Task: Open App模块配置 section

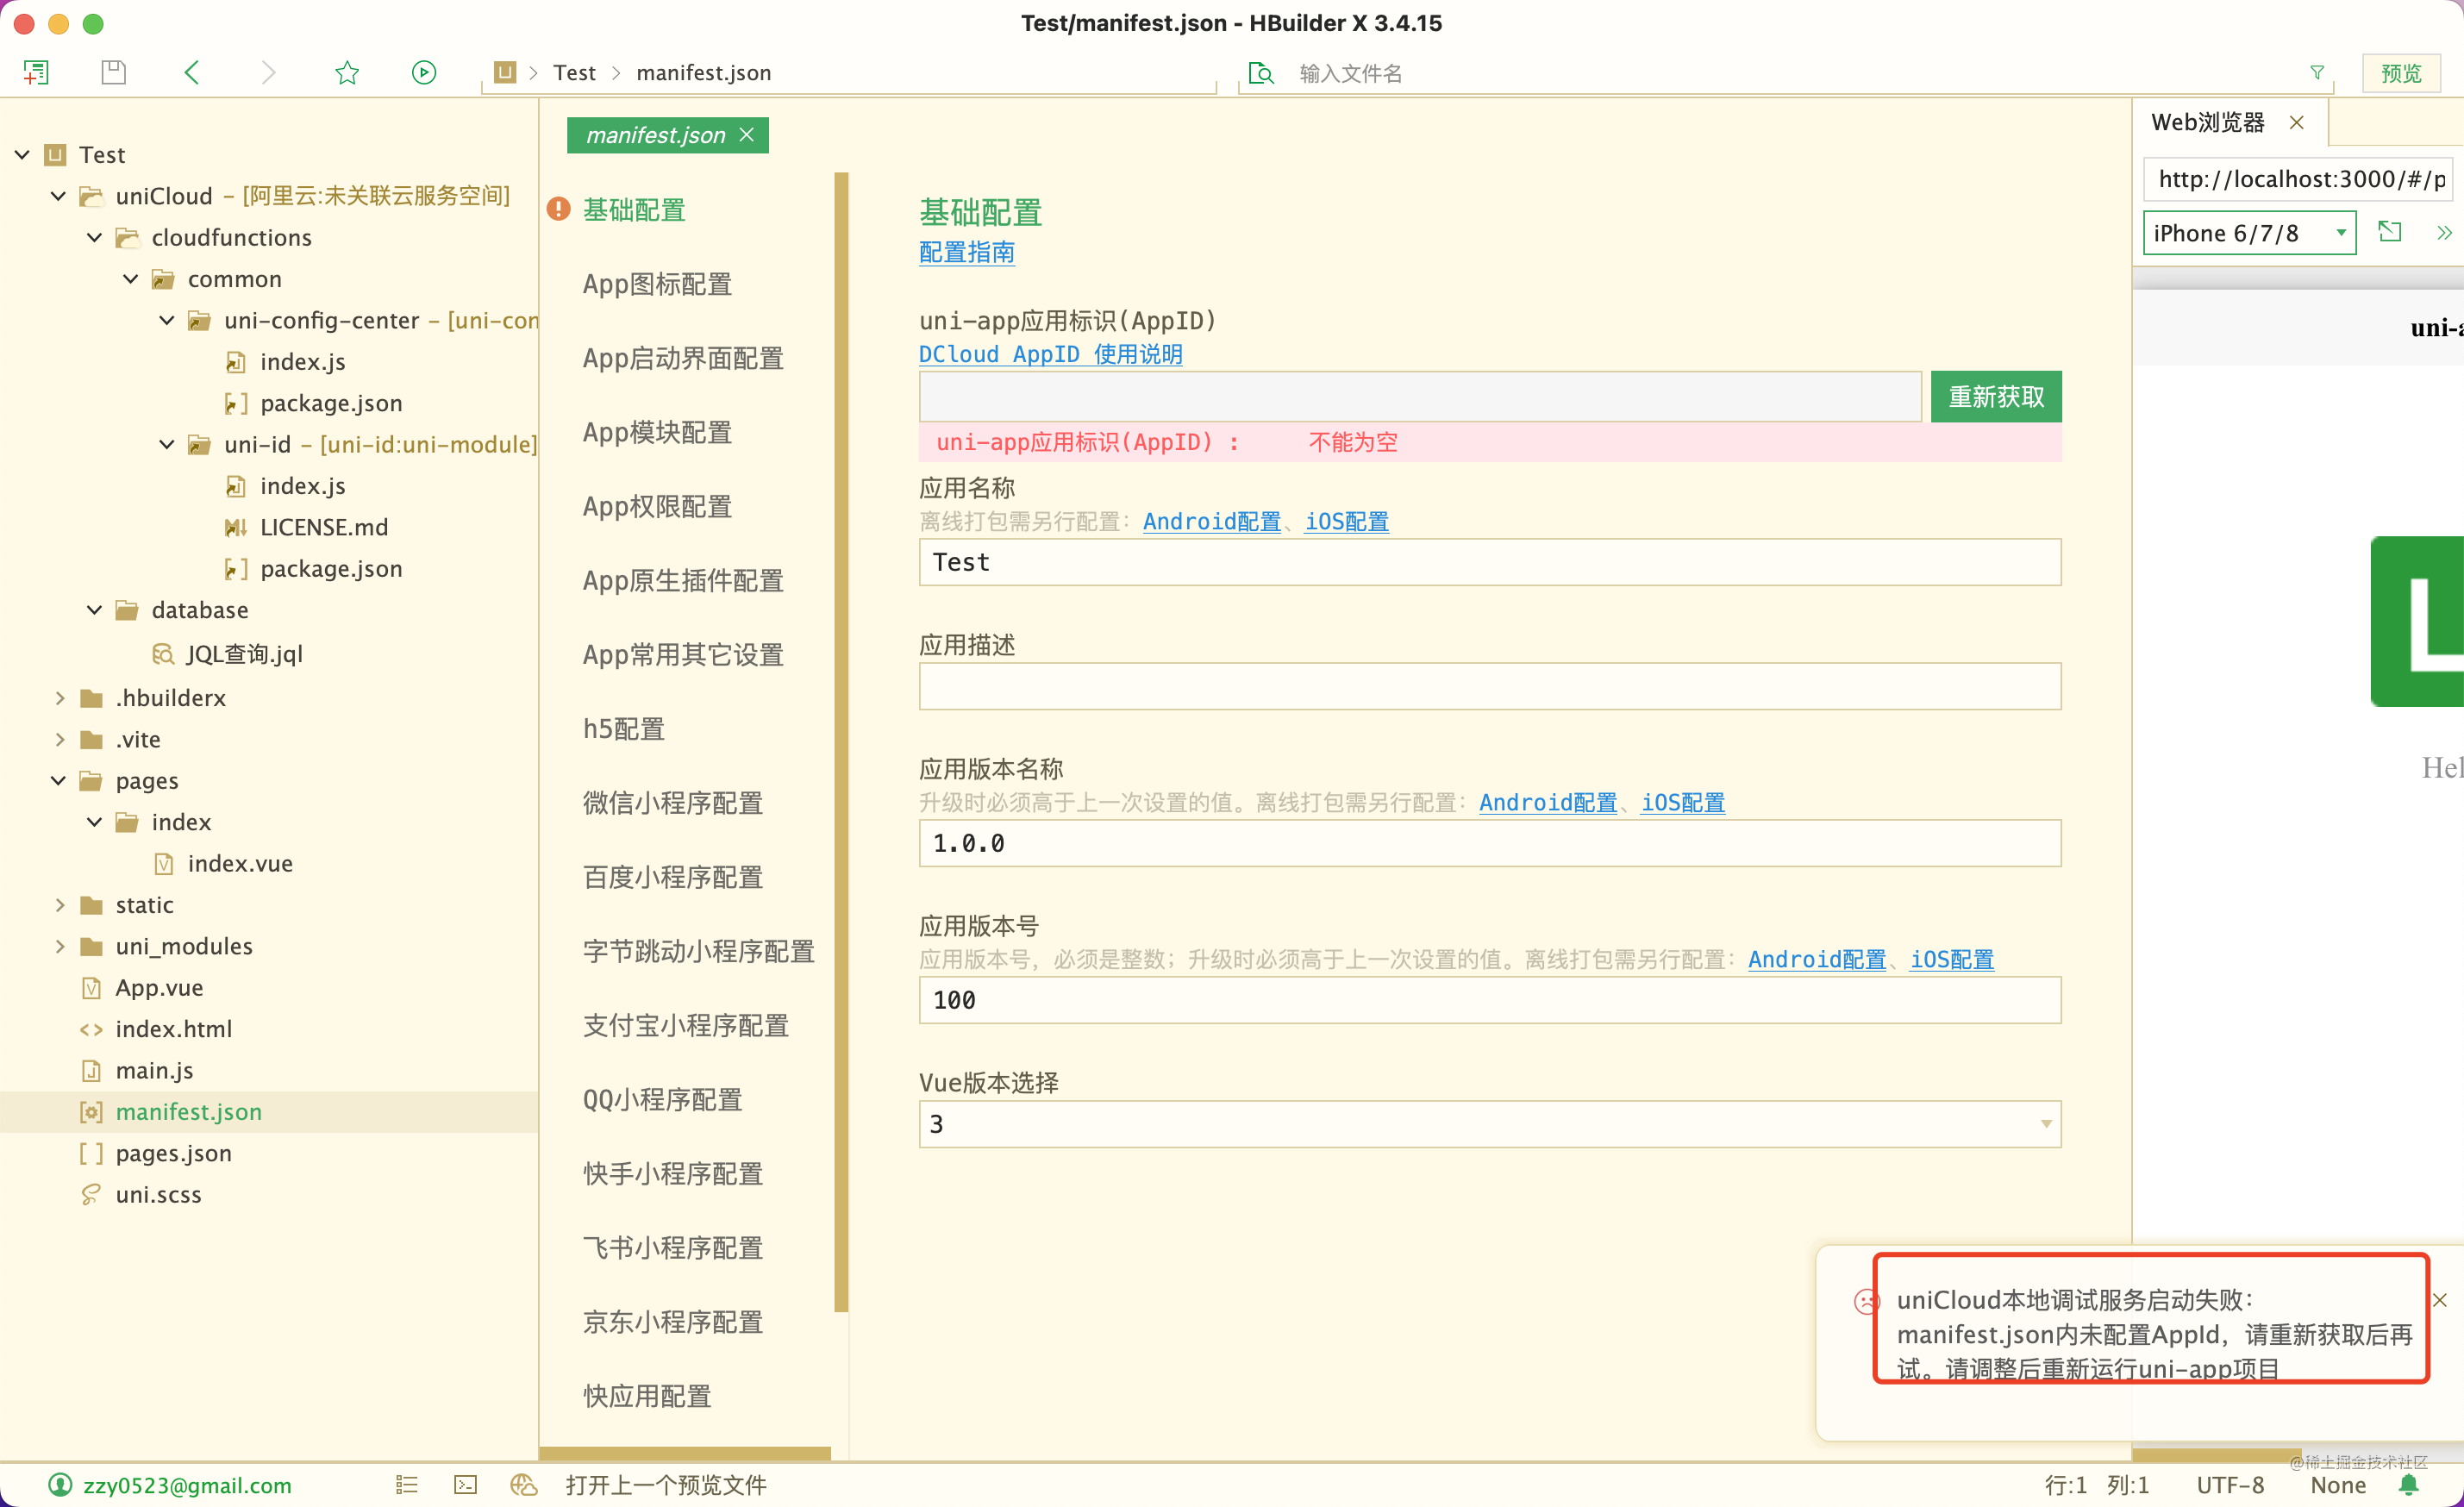Action: (x=657, y=432)
